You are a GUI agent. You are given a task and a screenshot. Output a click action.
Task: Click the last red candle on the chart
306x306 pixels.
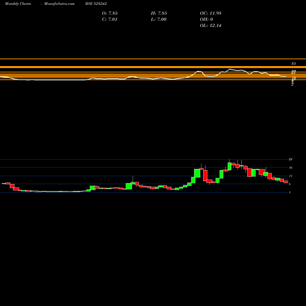pyautogui.click(x=286, y=182)
